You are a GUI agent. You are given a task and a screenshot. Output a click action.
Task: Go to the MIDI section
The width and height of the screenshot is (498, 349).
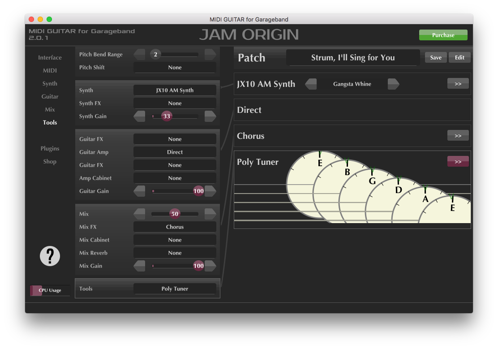point(50,71)
